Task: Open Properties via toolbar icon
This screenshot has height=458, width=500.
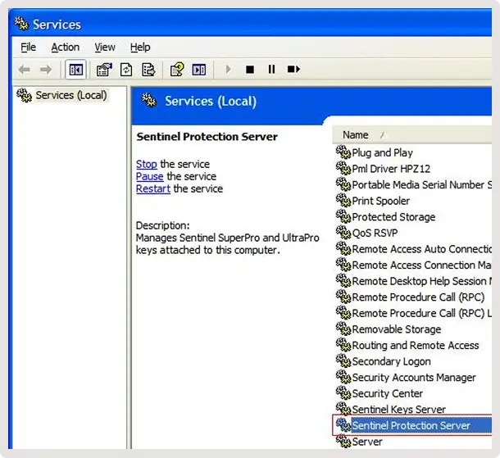Action: click(104, 69)
